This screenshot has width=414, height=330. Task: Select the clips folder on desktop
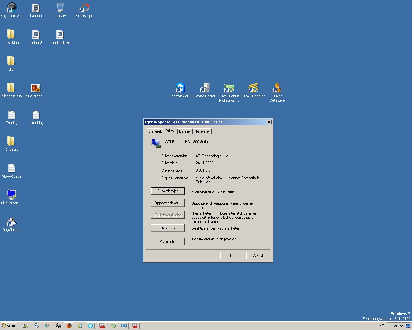click(x=12, y=63)
